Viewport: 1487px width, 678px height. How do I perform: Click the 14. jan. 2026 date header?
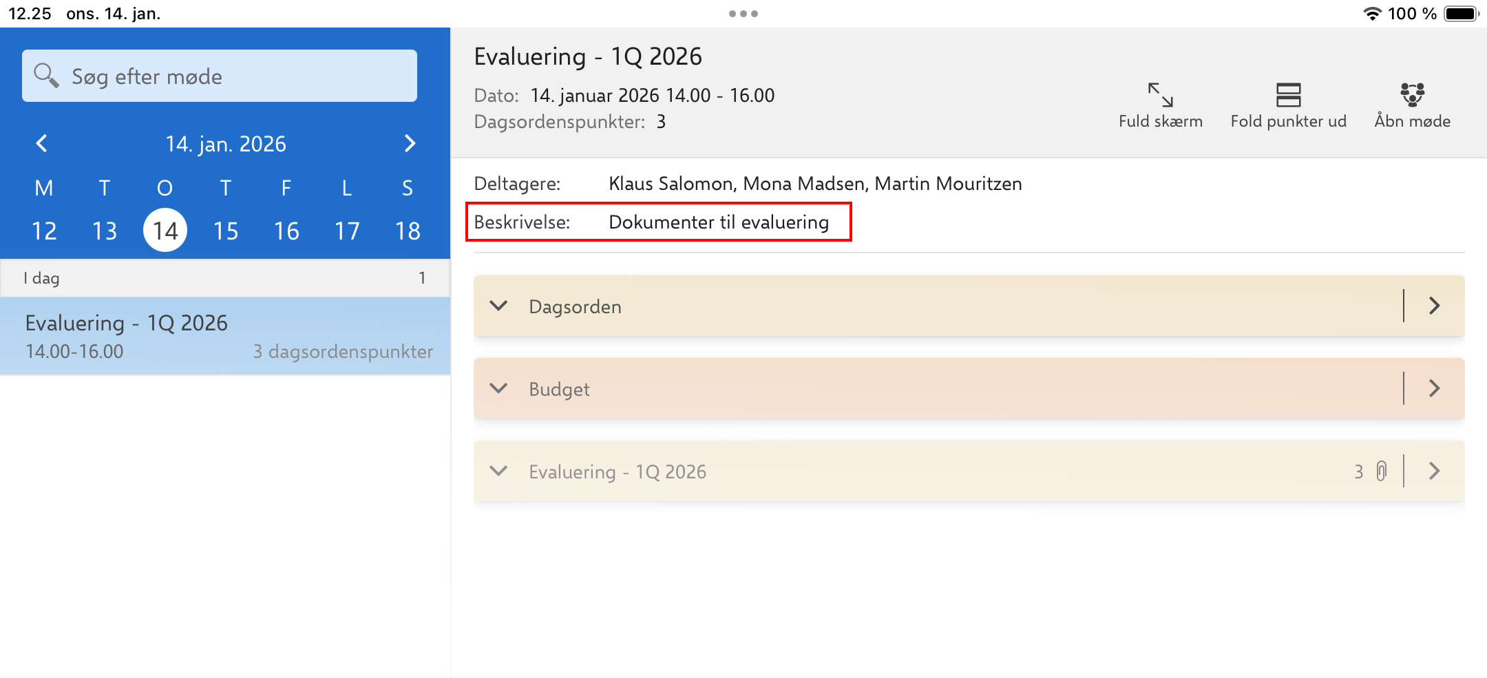point(226,144)
